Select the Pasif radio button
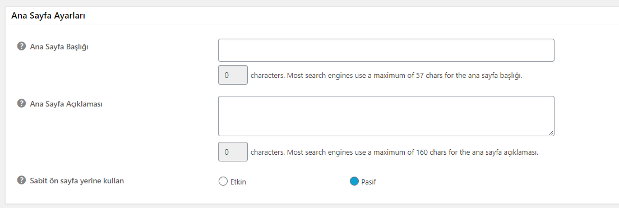The width and height of the screenshot is (619, 208). tap(354, 182)
